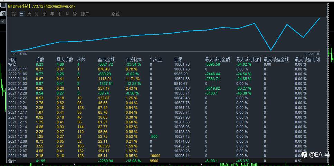This screenshot has height=166, width=334.
Task: Toggle the √ checkmark icon on left edge
Action: 3,22
